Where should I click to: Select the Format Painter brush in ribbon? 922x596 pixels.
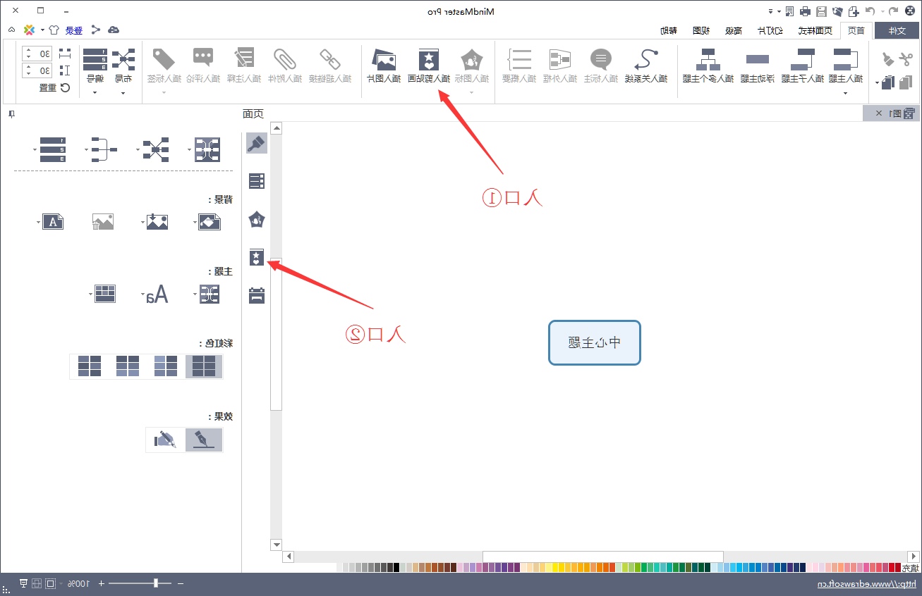tap(888, 61)
